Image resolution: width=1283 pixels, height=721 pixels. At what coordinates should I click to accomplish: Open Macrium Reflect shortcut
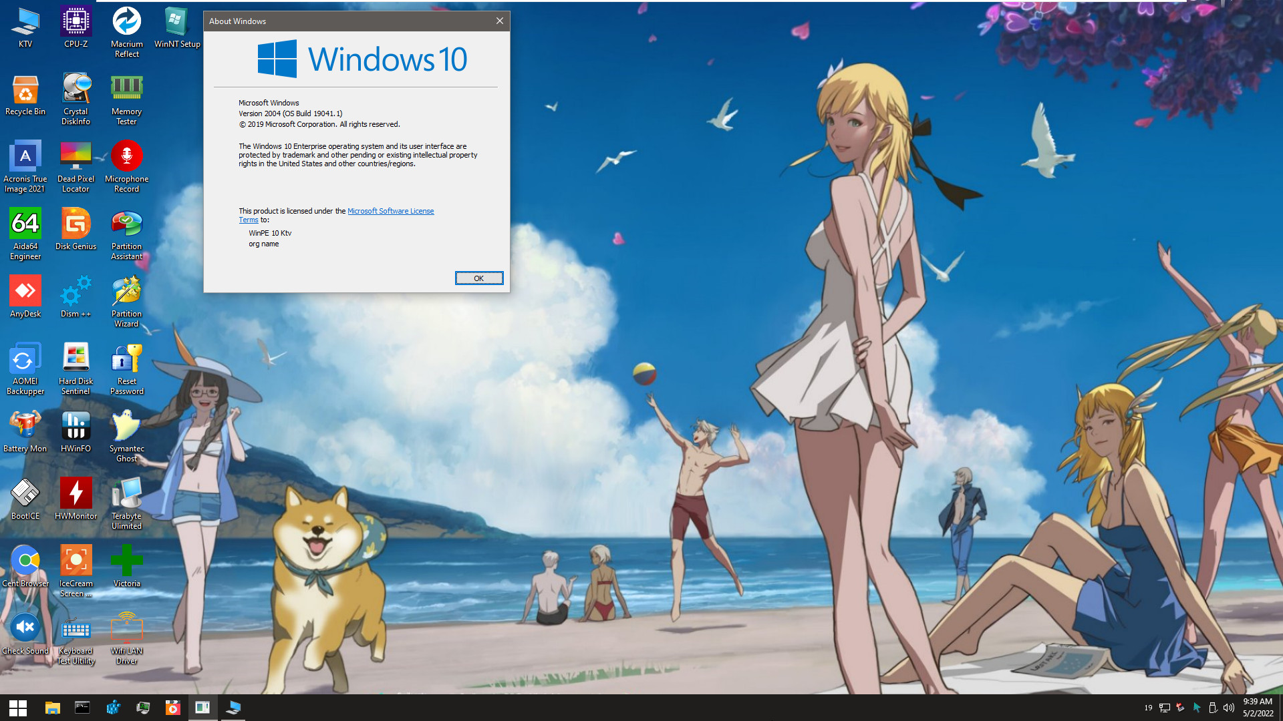(127, 32)
